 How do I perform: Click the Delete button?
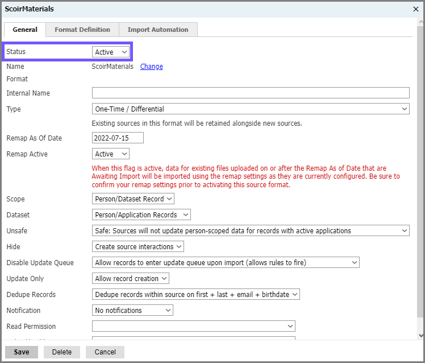point(62,352)
